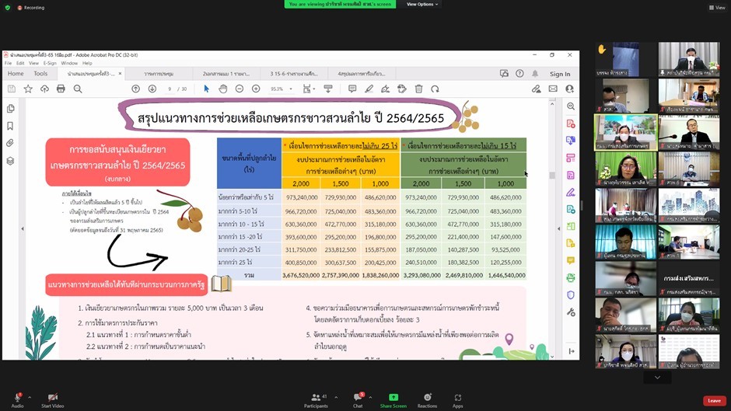Open the Zoom Chat panel
The image size is (731, 411).
click(358, 400)
